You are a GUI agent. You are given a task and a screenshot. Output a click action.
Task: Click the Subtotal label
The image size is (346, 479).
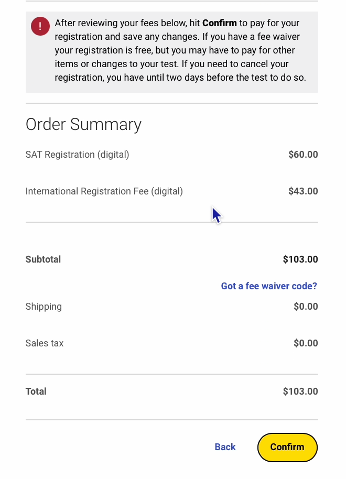click(43, 259)
